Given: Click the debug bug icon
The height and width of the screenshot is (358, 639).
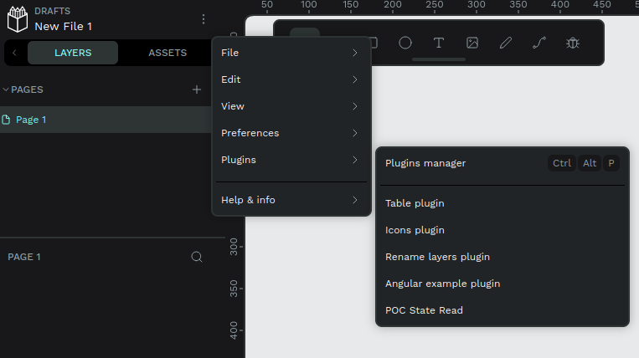Looking at the screenshot, I should (573, 43).
